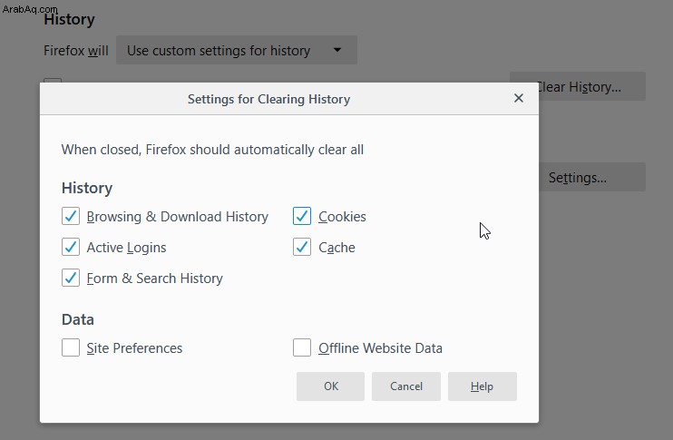The width and height of the screenshot is (673, 440).
Task: Toggle the Cache checkbox
Action: pos(302,247)
